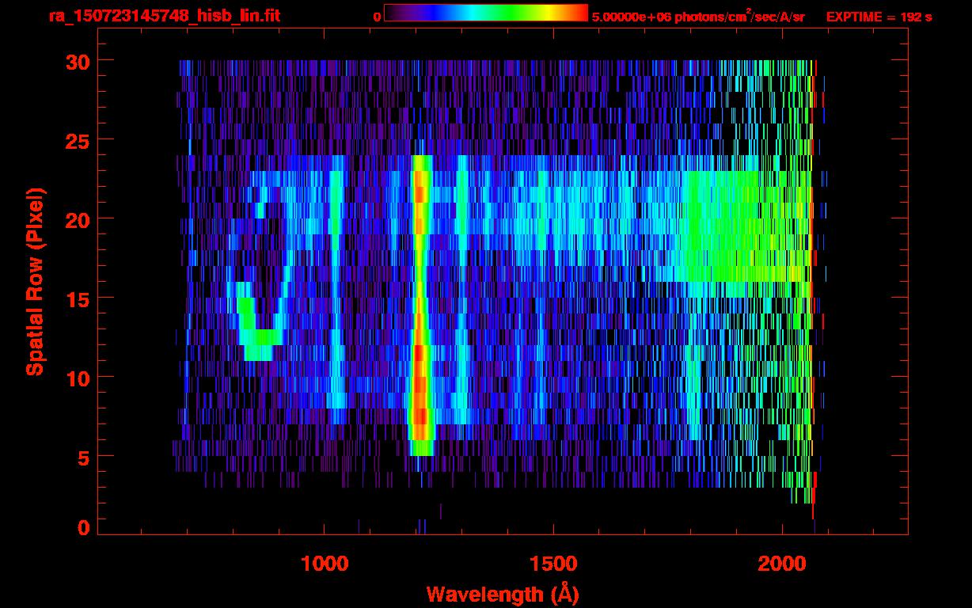Screen dimensions: 972x608
Task: Click the 20 spatial row tick label
Action: coord(77,219)
